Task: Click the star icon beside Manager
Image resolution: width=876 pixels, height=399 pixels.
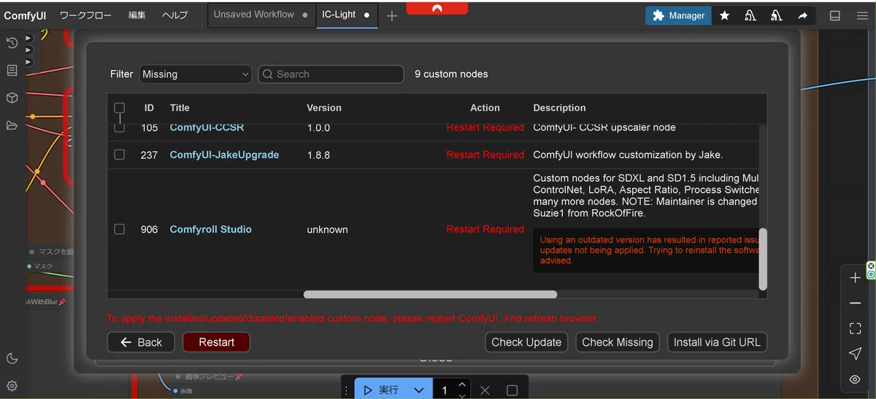Action: click(724, 15)
